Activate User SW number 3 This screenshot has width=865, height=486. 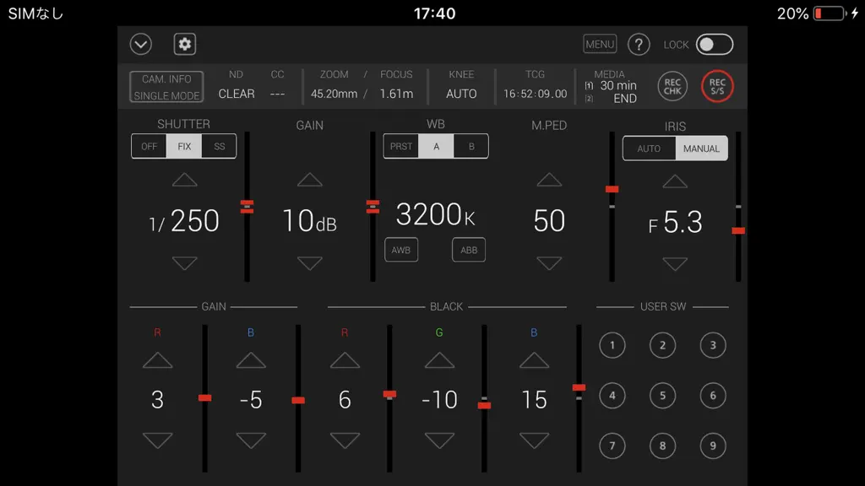[713, 345]
